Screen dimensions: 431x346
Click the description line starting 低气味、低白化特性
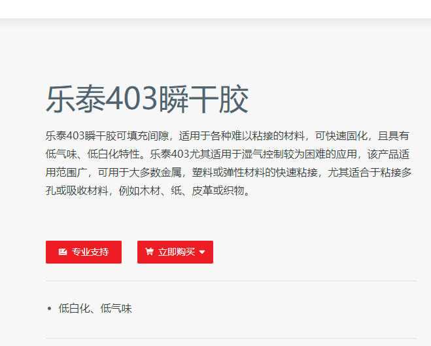click(228, 154)
